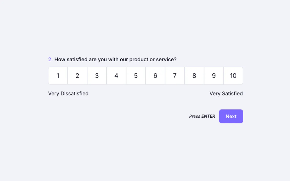Select rating 2 on the satisfaction scale
Viewport: 290px width, 181px height.
point(77,75)
